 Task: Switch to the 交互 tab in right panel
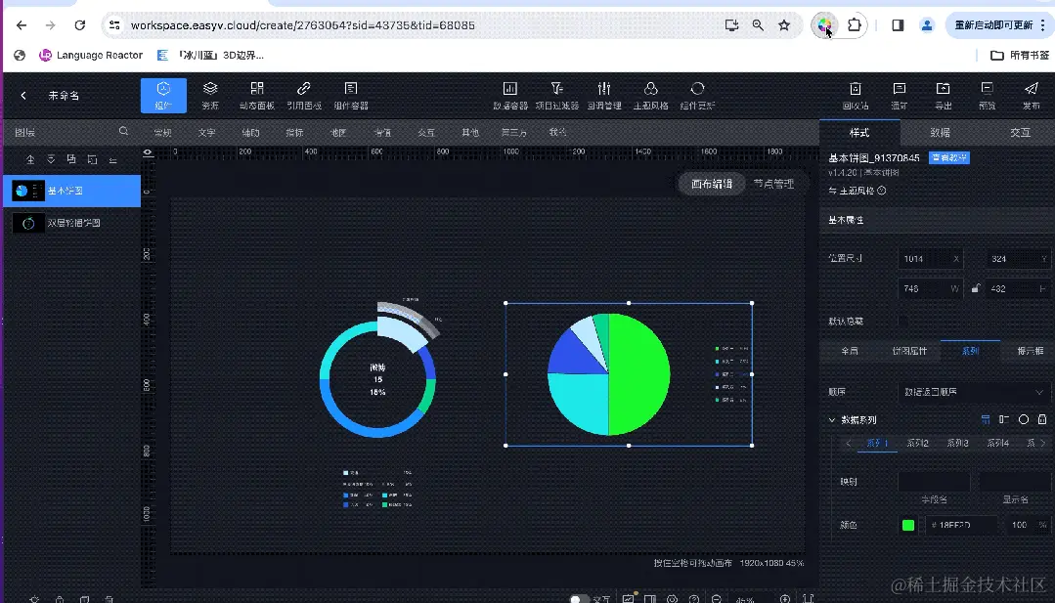click(1020, 133)
